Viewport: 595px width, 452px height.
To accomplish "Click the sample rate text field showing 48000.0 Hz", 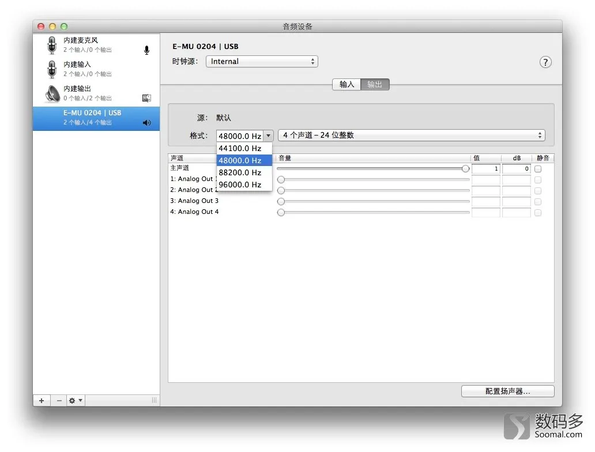I will (x=240, y=136).
